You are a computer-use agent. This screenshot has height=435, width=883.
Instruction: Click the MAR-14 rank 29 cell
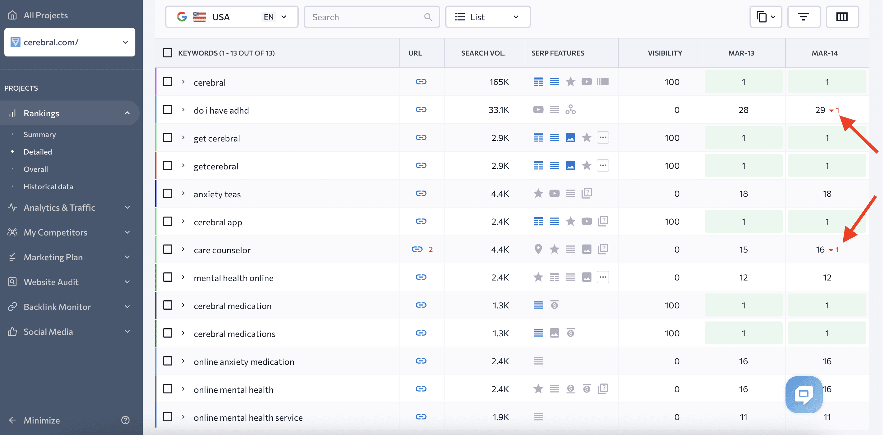pos(827,110)
